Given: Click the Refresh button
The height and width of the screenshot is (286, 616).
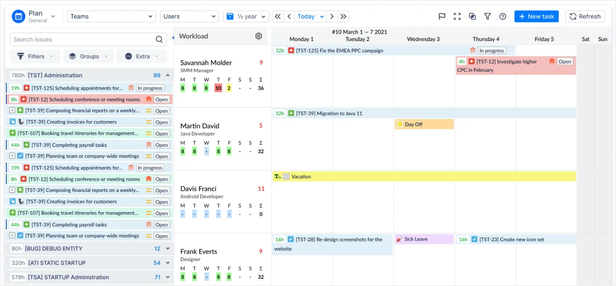Looking at the screenshot, I should [x=585, y=17].
